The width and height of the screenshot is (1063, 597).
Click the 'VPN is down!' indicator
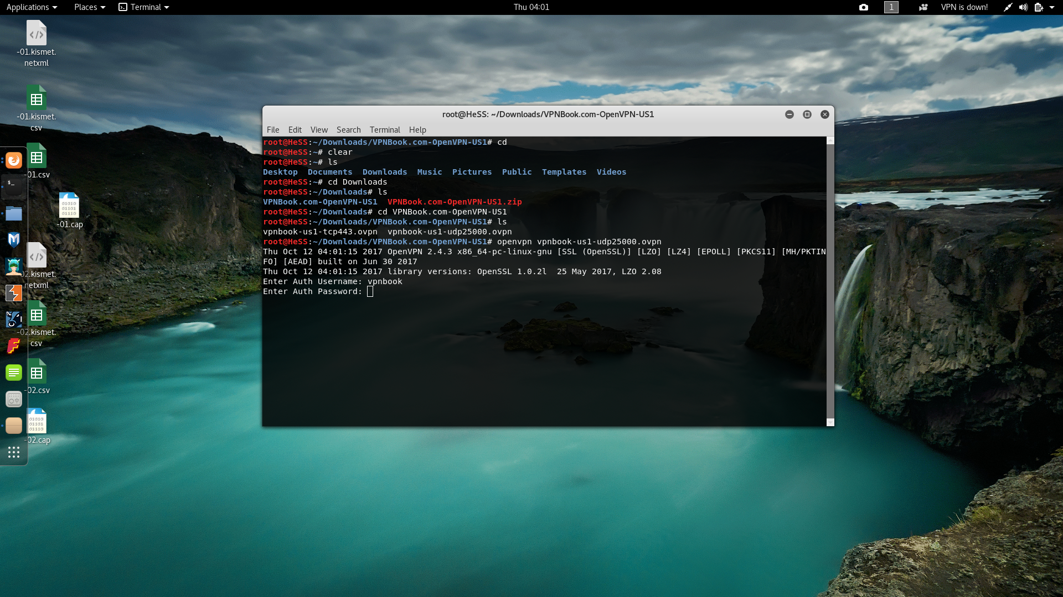pos(964,7)
